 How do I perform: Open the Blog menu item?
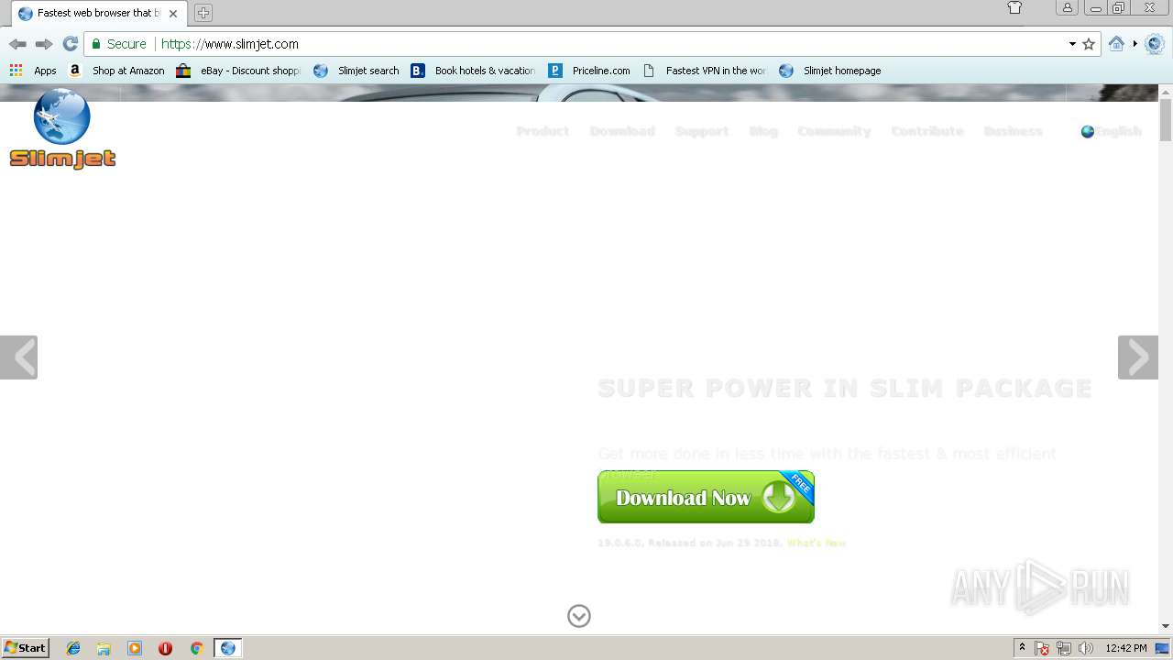(763, 131)
